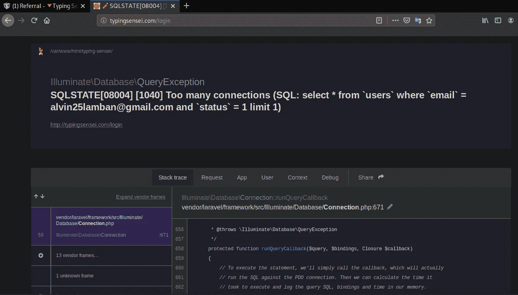Viewport: 518px width, 295px height.
Task: Open the User tab
Action: (267, 177)
